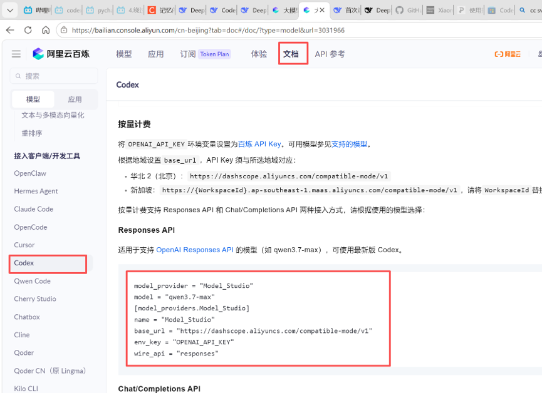Screen dimensions: 542x393
Task: Toggle the hamburger sidebar menu
Action: tap(16, 54)
